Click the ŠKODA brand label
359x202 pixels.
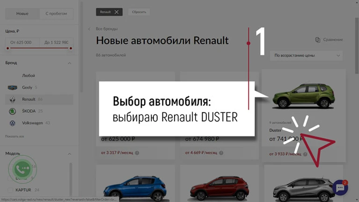(x=29, y=111)
